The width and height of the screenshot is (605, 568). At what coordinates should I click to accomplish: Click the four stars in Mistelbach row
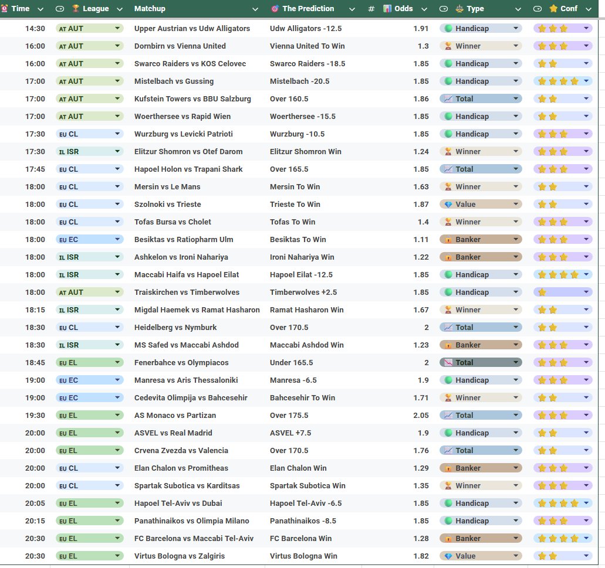[x=558, y=81]
